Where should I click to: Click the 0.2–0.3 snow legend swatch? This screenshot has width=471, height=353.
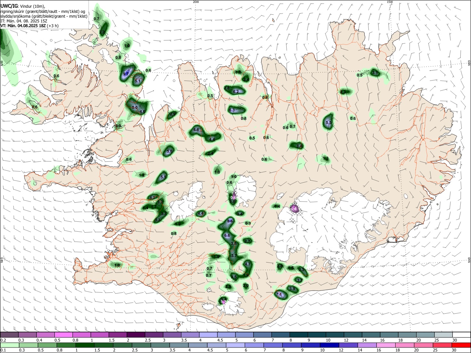[x=9, y=335]
